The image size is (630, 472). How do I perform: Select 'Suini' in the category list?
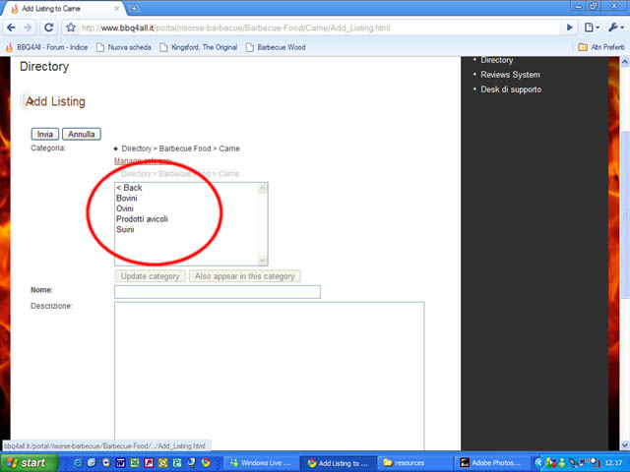186,229
